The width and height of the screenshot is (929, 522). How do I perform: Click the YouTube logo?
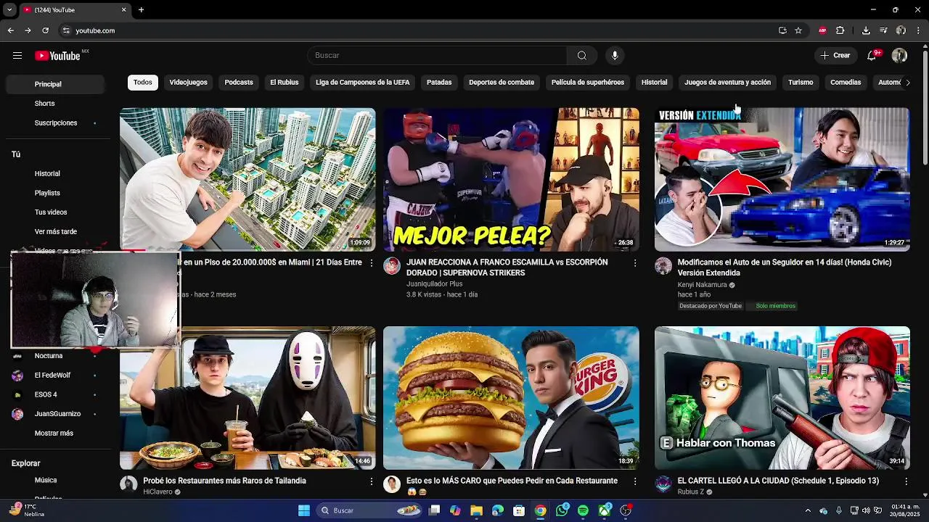point(57,56)
